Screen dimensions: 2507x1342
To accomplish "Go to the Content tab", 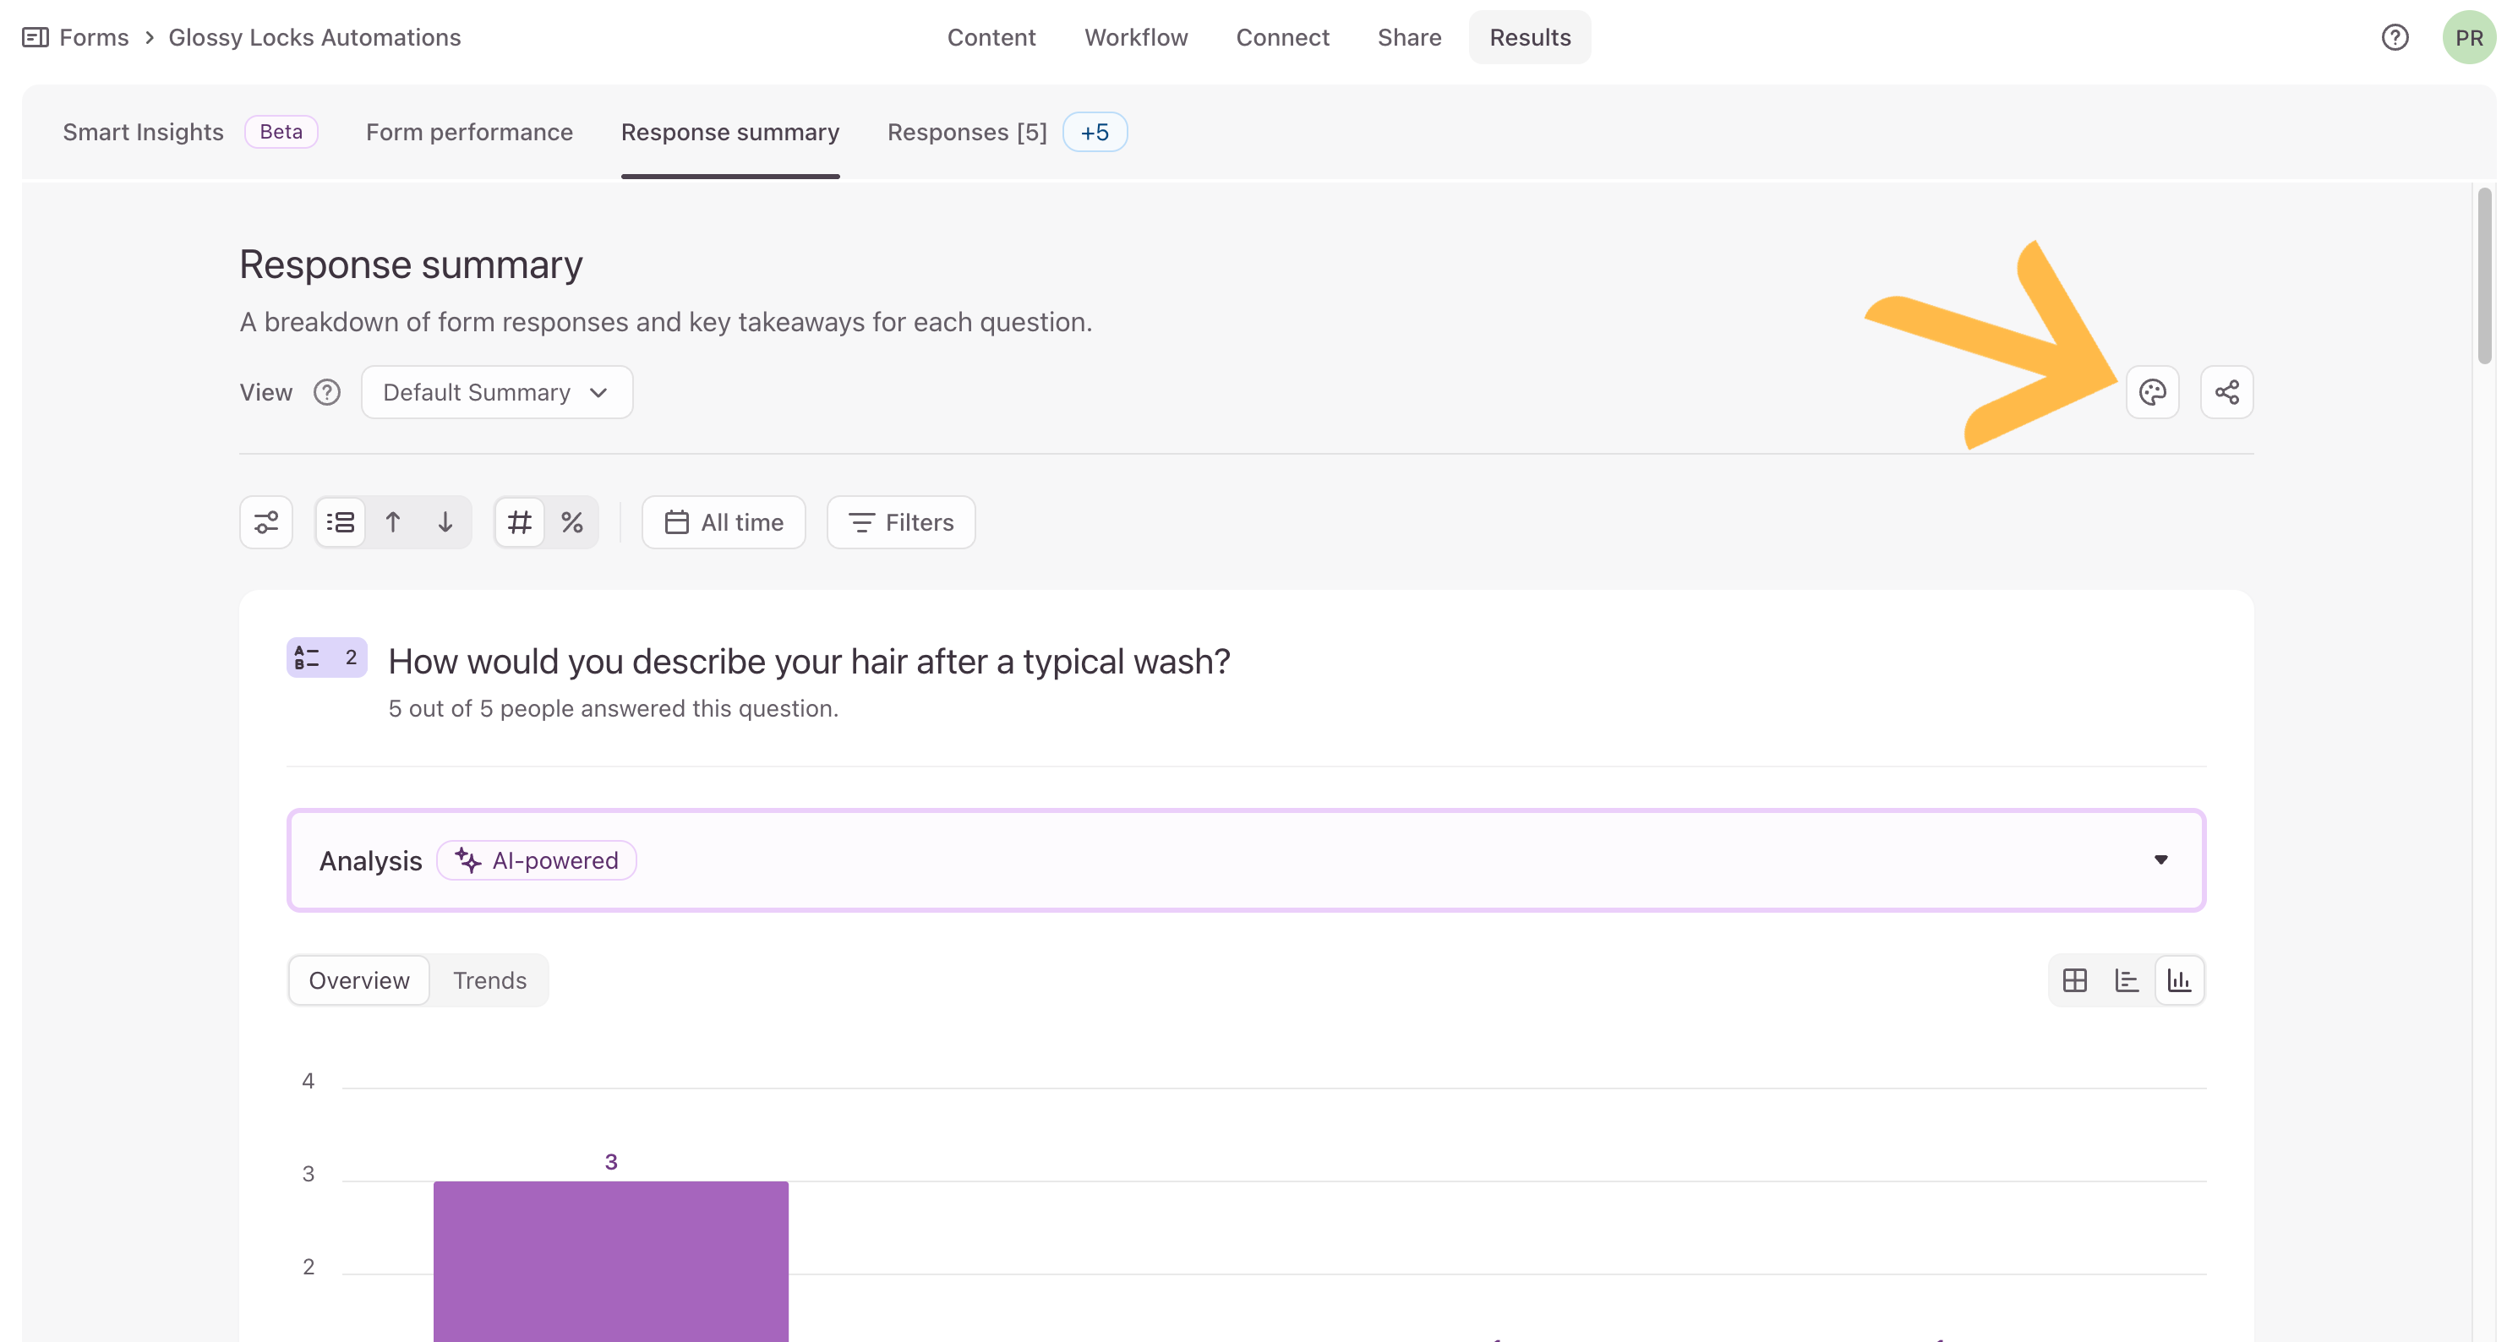I will 991,37.
